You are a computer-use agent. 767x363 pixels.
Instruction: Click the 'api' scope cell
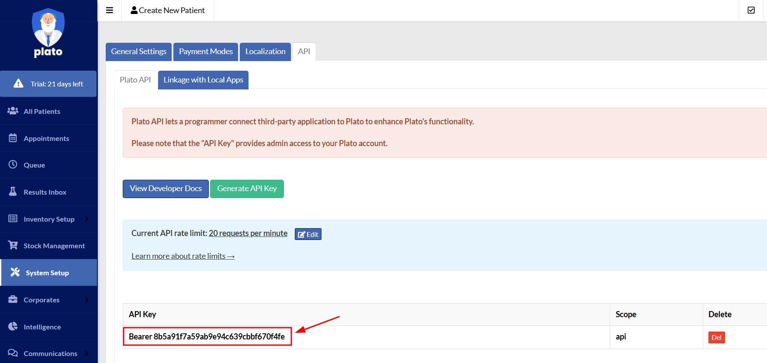tap(656, 337)
